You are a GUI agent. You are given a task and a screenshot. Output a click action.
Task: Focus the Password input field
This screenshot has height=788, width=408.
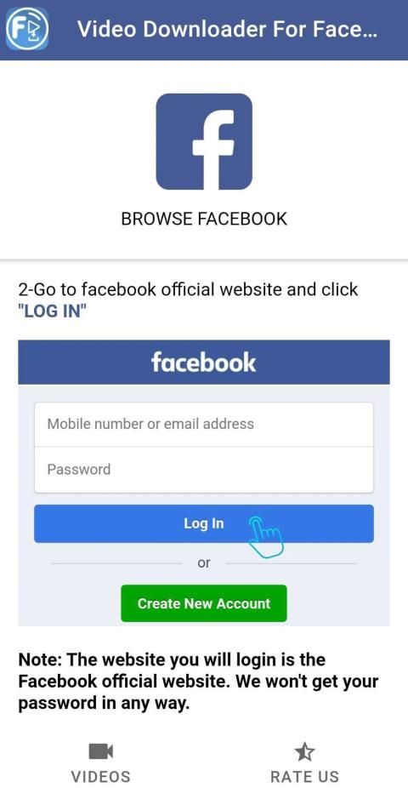coord(204,470)
